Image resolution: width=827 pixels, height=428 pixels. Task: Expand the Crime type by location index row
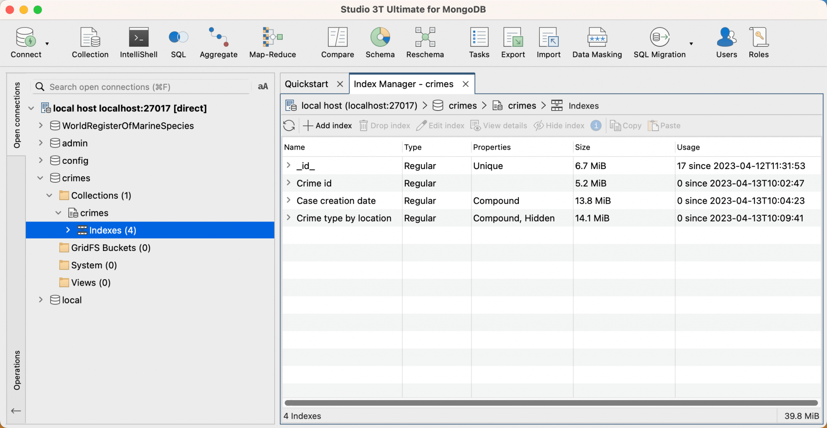tap(288, 218)
